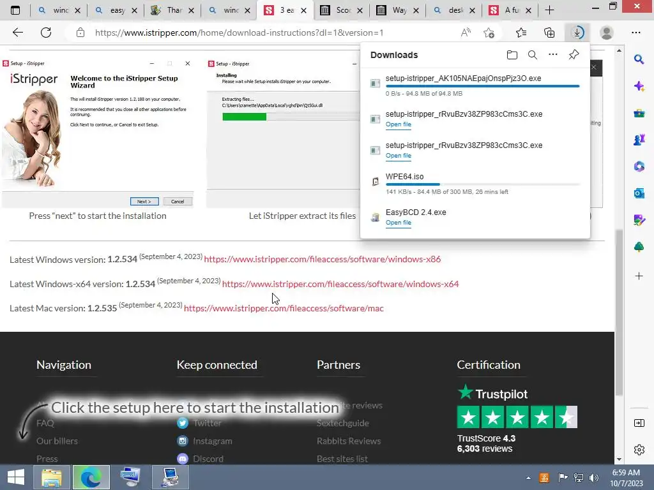The image size is (654, 490).
Task: Open Edge Settings and more menu
Action: pos(635,33)
